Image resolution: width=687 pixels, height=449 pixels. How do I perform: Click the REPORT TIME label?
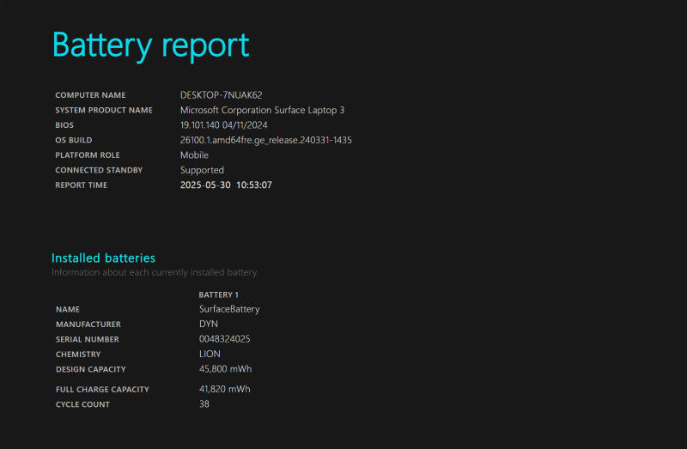[81, 185]
